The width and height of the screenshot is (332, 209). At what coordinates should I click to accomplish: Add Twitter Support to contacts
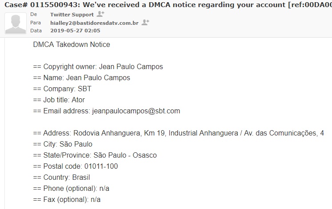coord(100,14)
